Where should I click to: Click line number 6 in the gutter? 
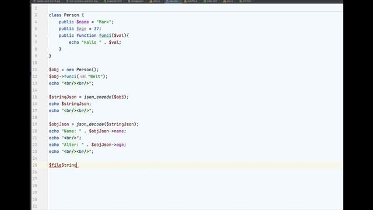(36, 36)
